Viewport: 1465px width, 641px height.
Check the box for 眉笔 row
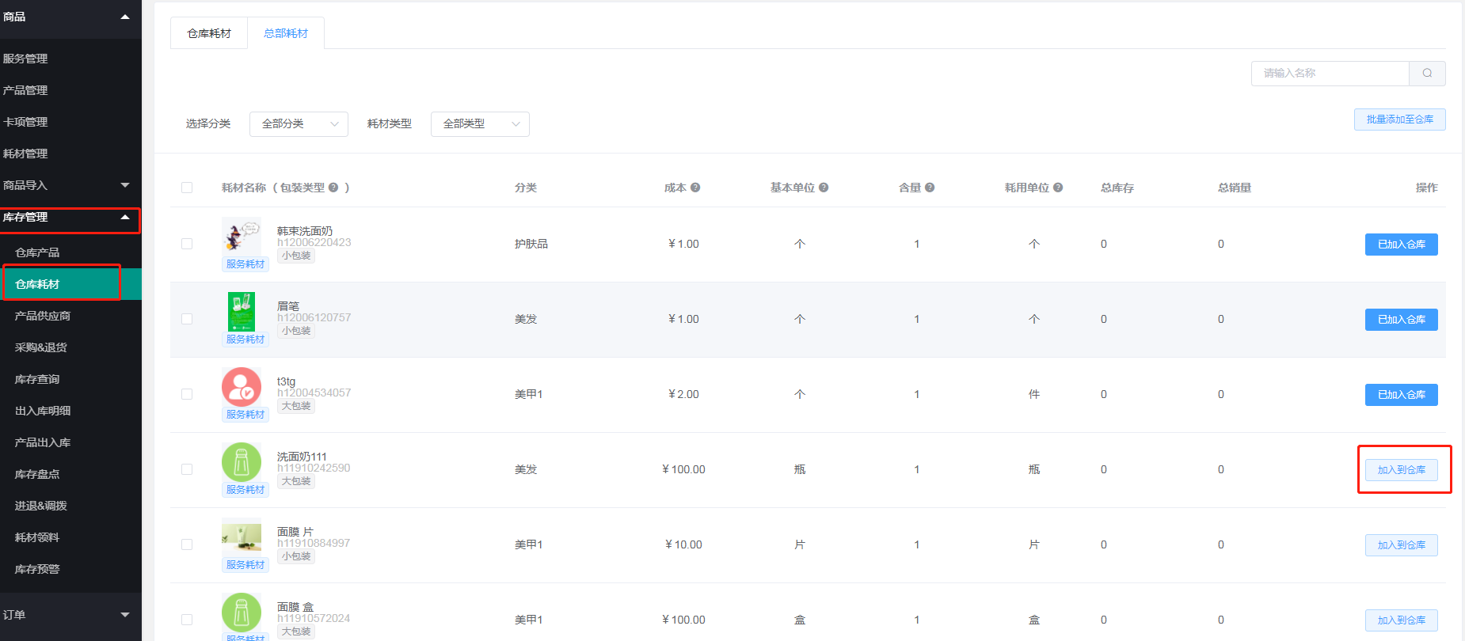point(187,319)
